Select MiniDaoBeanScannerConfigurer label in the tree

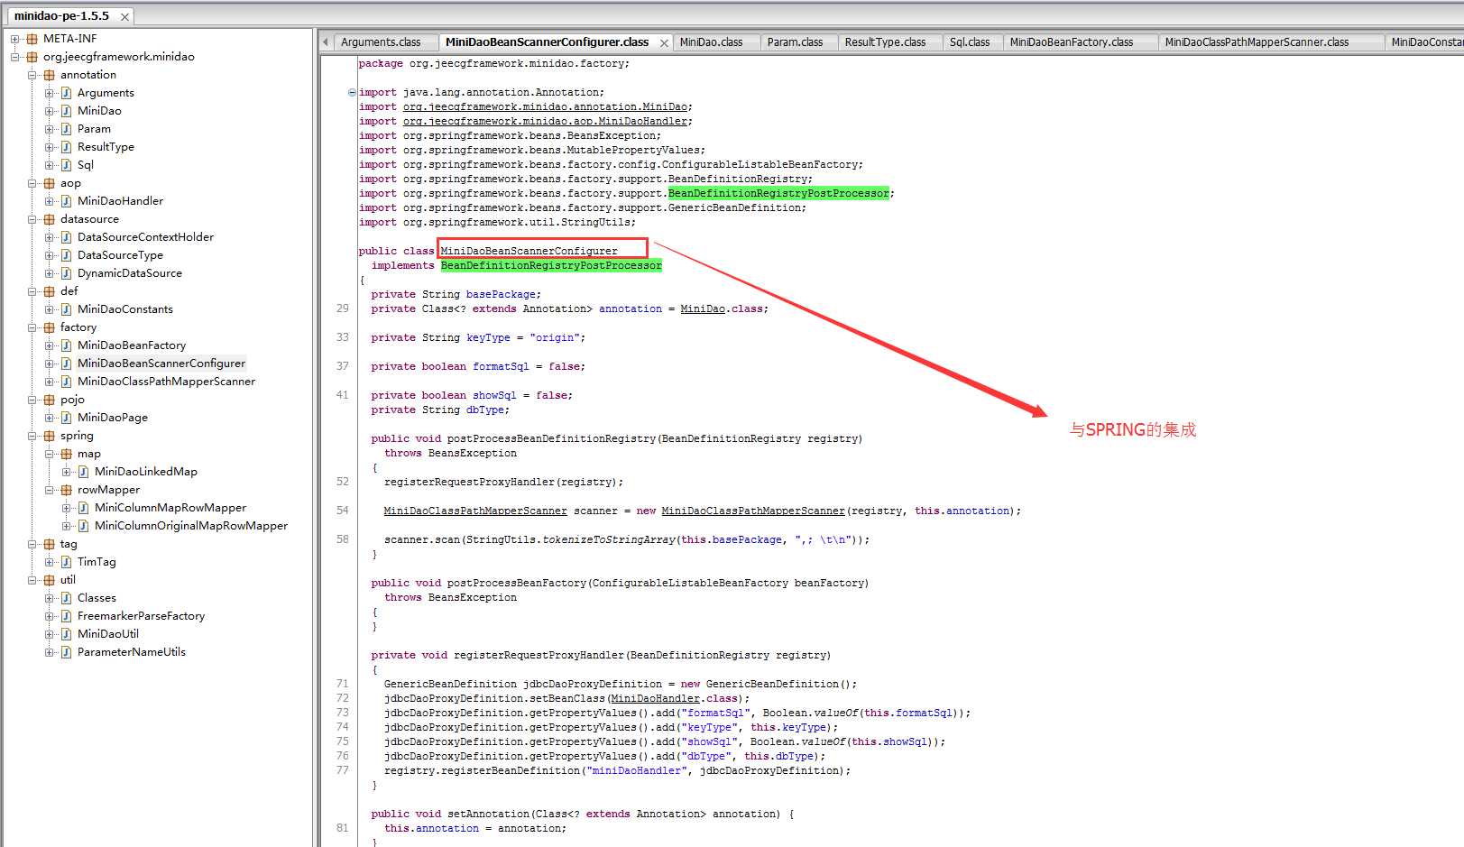[161, 364]
